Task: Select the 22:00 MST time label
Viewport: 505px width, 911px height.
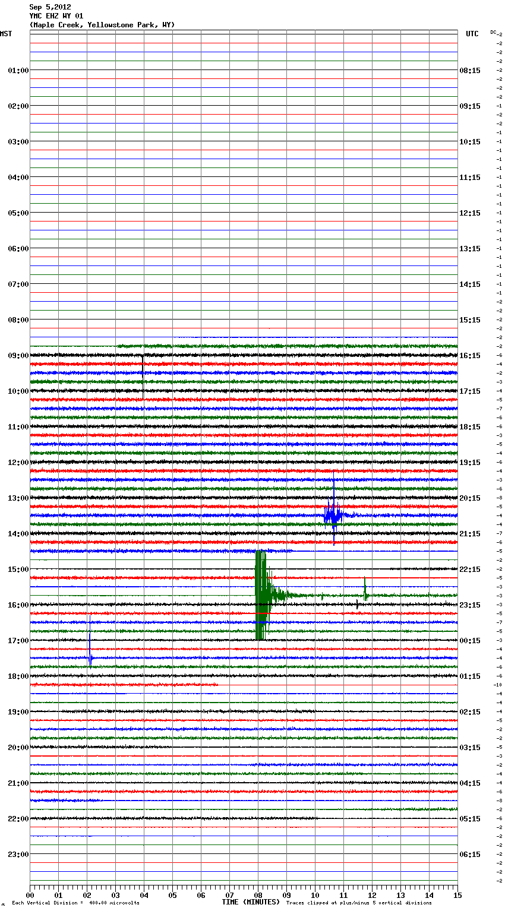Action: click(x=18, y=819)
